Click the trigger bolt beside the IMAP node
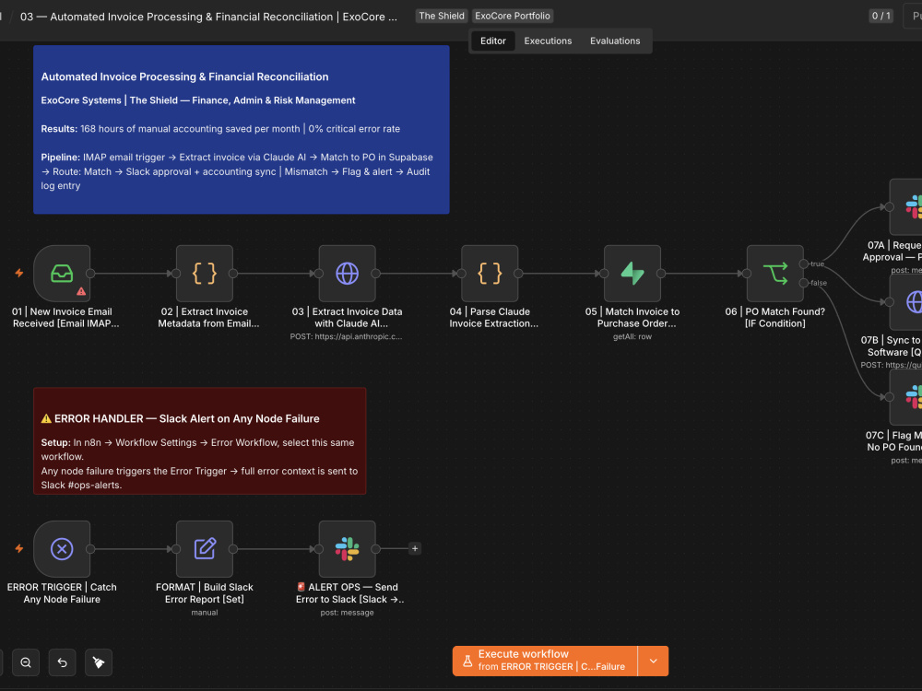Viewport: 922px width, 691px height. [19, 273]
